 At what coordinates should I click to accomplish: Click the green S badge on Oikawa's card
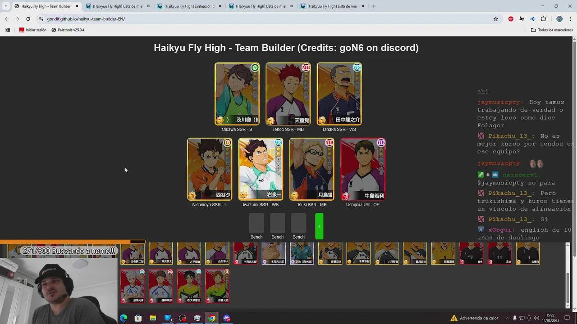[x=255, y=67]
